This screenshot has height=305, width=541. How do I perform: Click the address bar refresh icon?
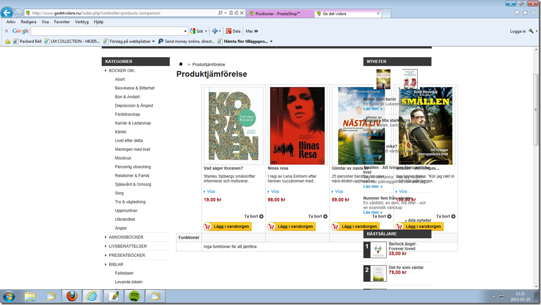pyautogui.click(x=236, y=13)
